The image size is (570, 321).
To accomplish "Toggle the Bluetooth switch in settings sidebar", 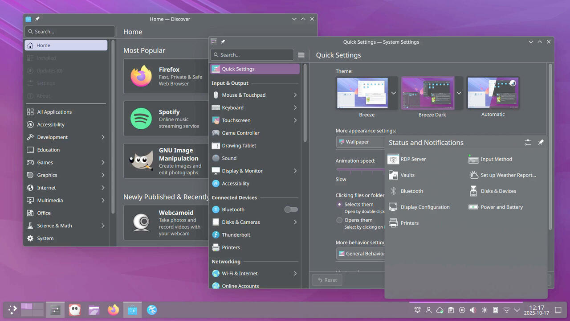I will [291, 210].
